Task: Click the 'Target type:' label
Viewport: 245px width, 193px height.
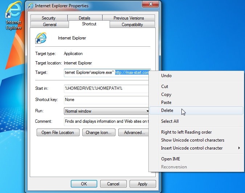Action: [45, 54]
